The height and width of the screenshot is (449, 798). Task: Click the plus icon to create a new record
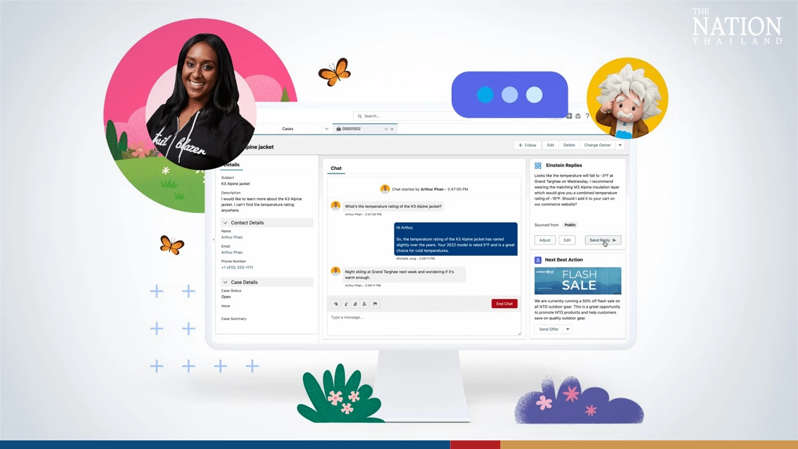(x=568, y=115)
